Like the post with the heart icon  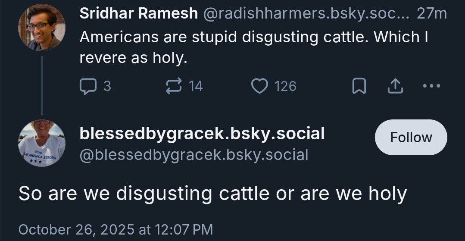click(259, 86)
